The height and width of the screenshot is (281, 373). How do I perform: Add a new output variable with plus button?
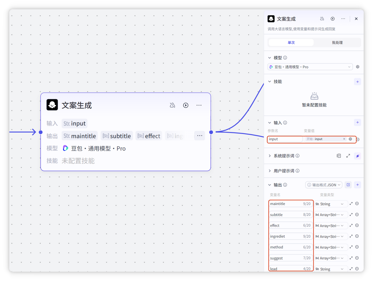pos(357,185)
